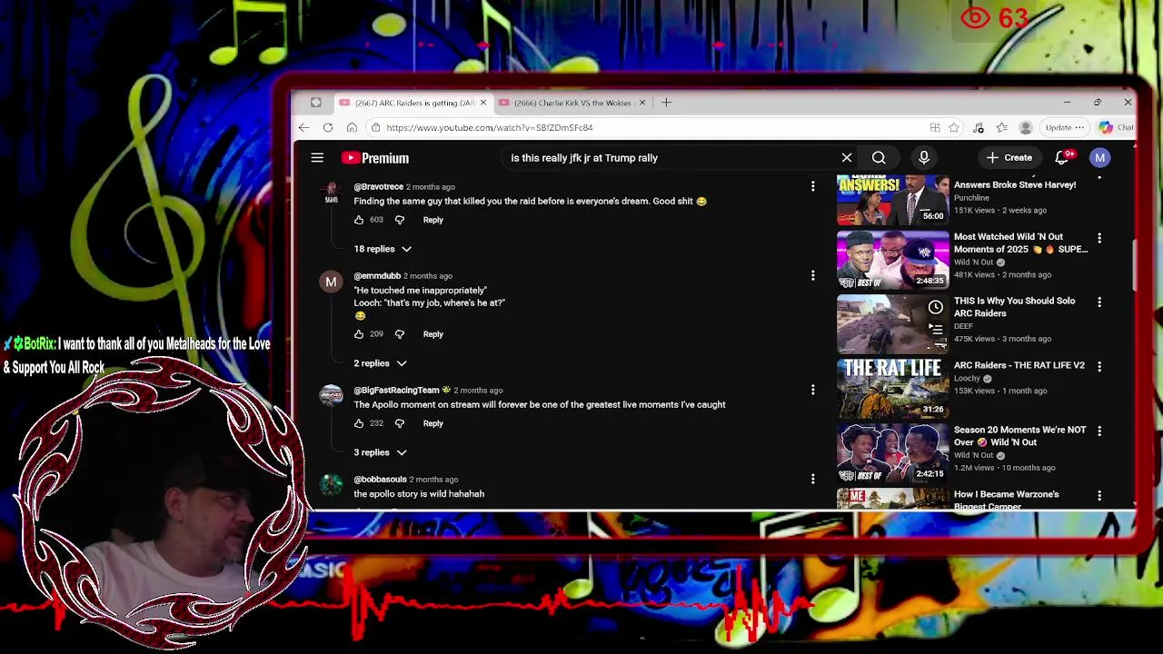This screenshot has width=1163, height=654.
Task: Open the browser home button
Action: 352,127
